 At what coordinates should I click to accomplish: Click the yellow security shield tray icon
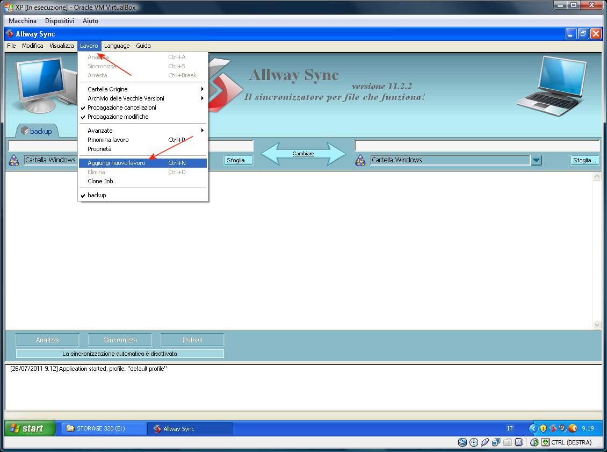[x=543, y=428]
